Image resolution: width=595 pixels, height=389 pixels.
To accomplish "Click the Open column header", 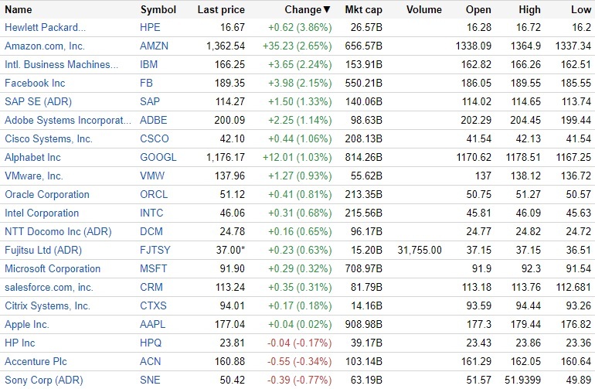I will pyautogui.click(x=478, y=10).
